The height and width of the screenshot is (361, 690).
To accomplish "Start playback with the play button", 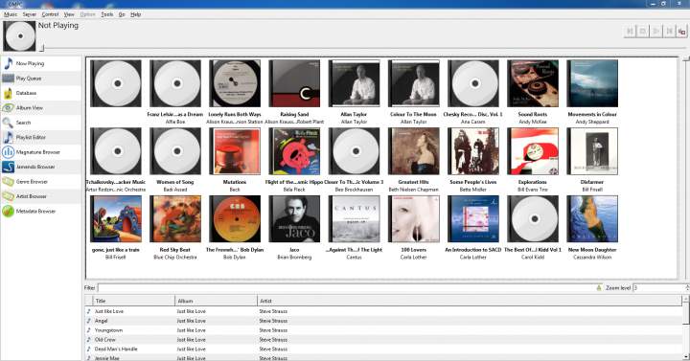I will point(656,32).
